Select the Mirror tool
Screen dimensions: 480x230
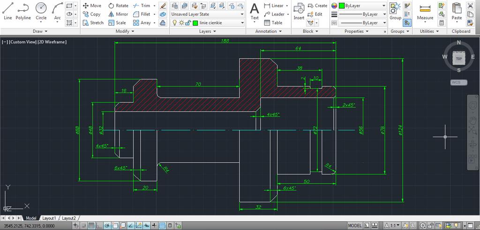[x=118, y=14]
